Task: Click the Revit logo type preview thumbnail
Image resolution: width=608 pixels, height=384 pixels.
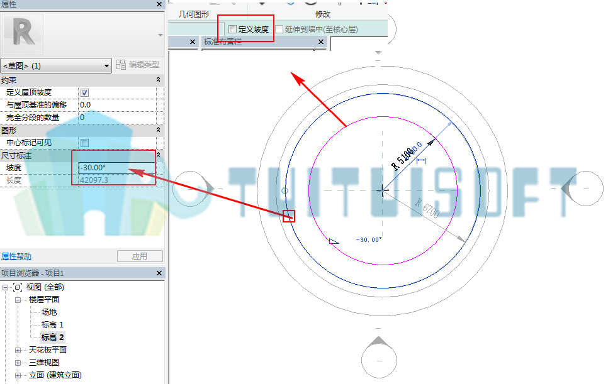Action: tap(23, 35)
